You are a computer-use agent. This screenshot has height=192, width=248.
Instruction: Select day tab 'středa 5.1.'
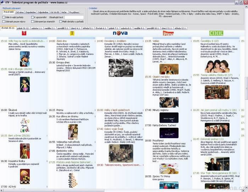[88, 28]
